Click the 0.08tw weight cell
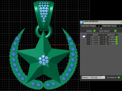This screenshot has height=91, width=122. point(112,37)
